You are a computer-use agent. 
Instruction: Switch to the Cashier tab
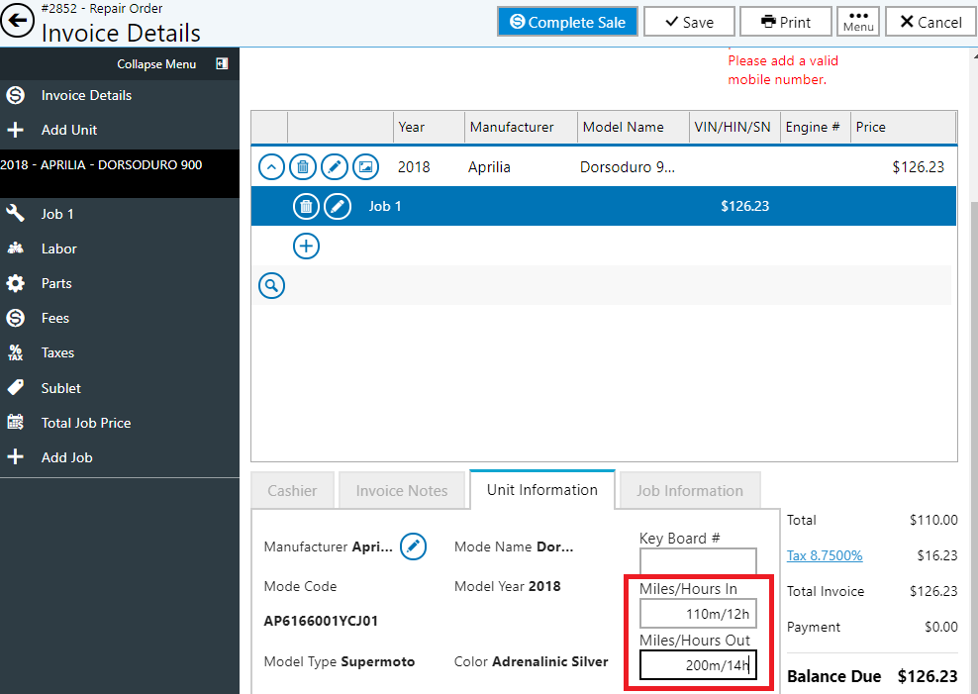click(x=293, y=491)
